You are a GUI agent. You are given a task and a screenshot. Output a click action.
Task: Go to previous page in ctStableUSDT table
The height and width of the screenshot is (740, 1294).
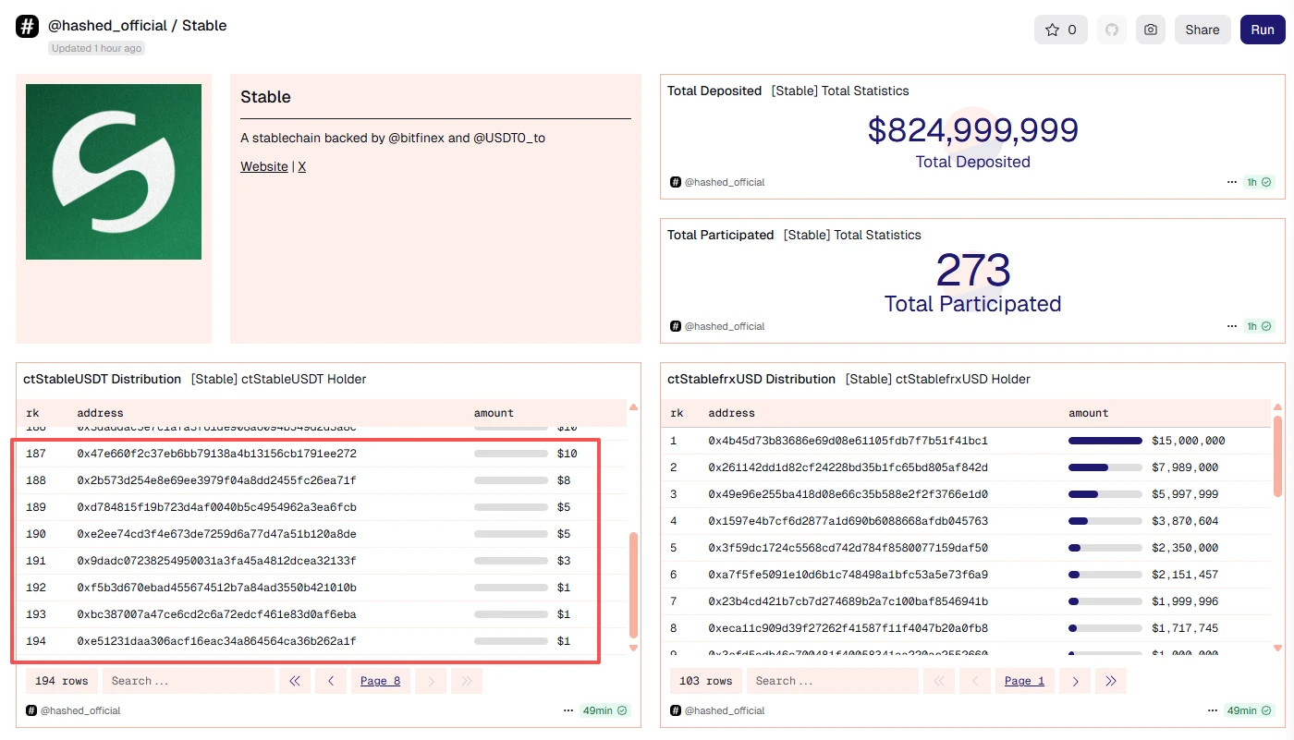click(x=331, y=681)
